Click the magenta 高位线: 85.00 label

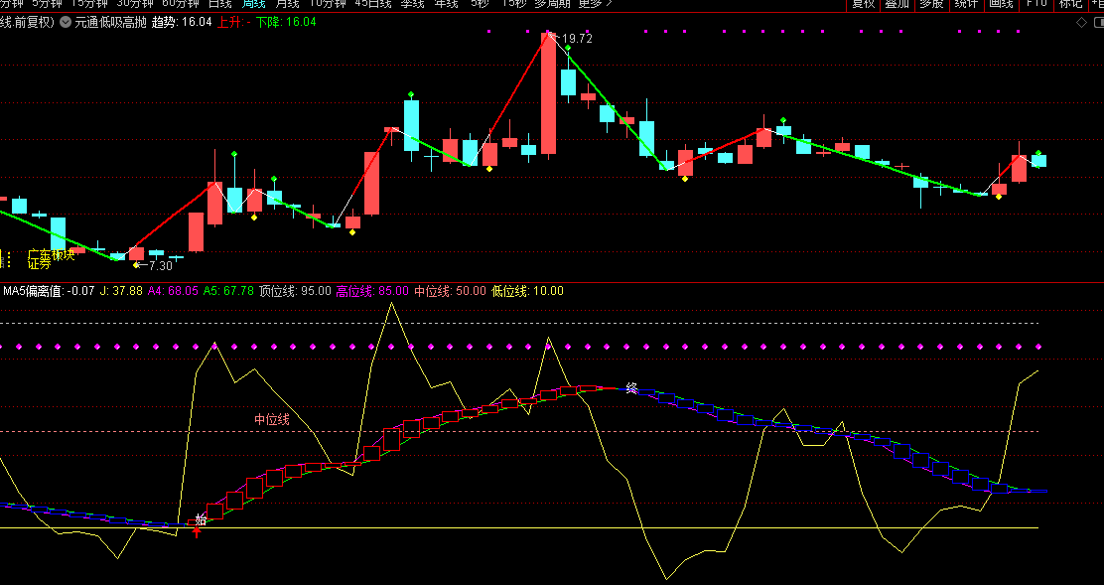pos(372,291)
